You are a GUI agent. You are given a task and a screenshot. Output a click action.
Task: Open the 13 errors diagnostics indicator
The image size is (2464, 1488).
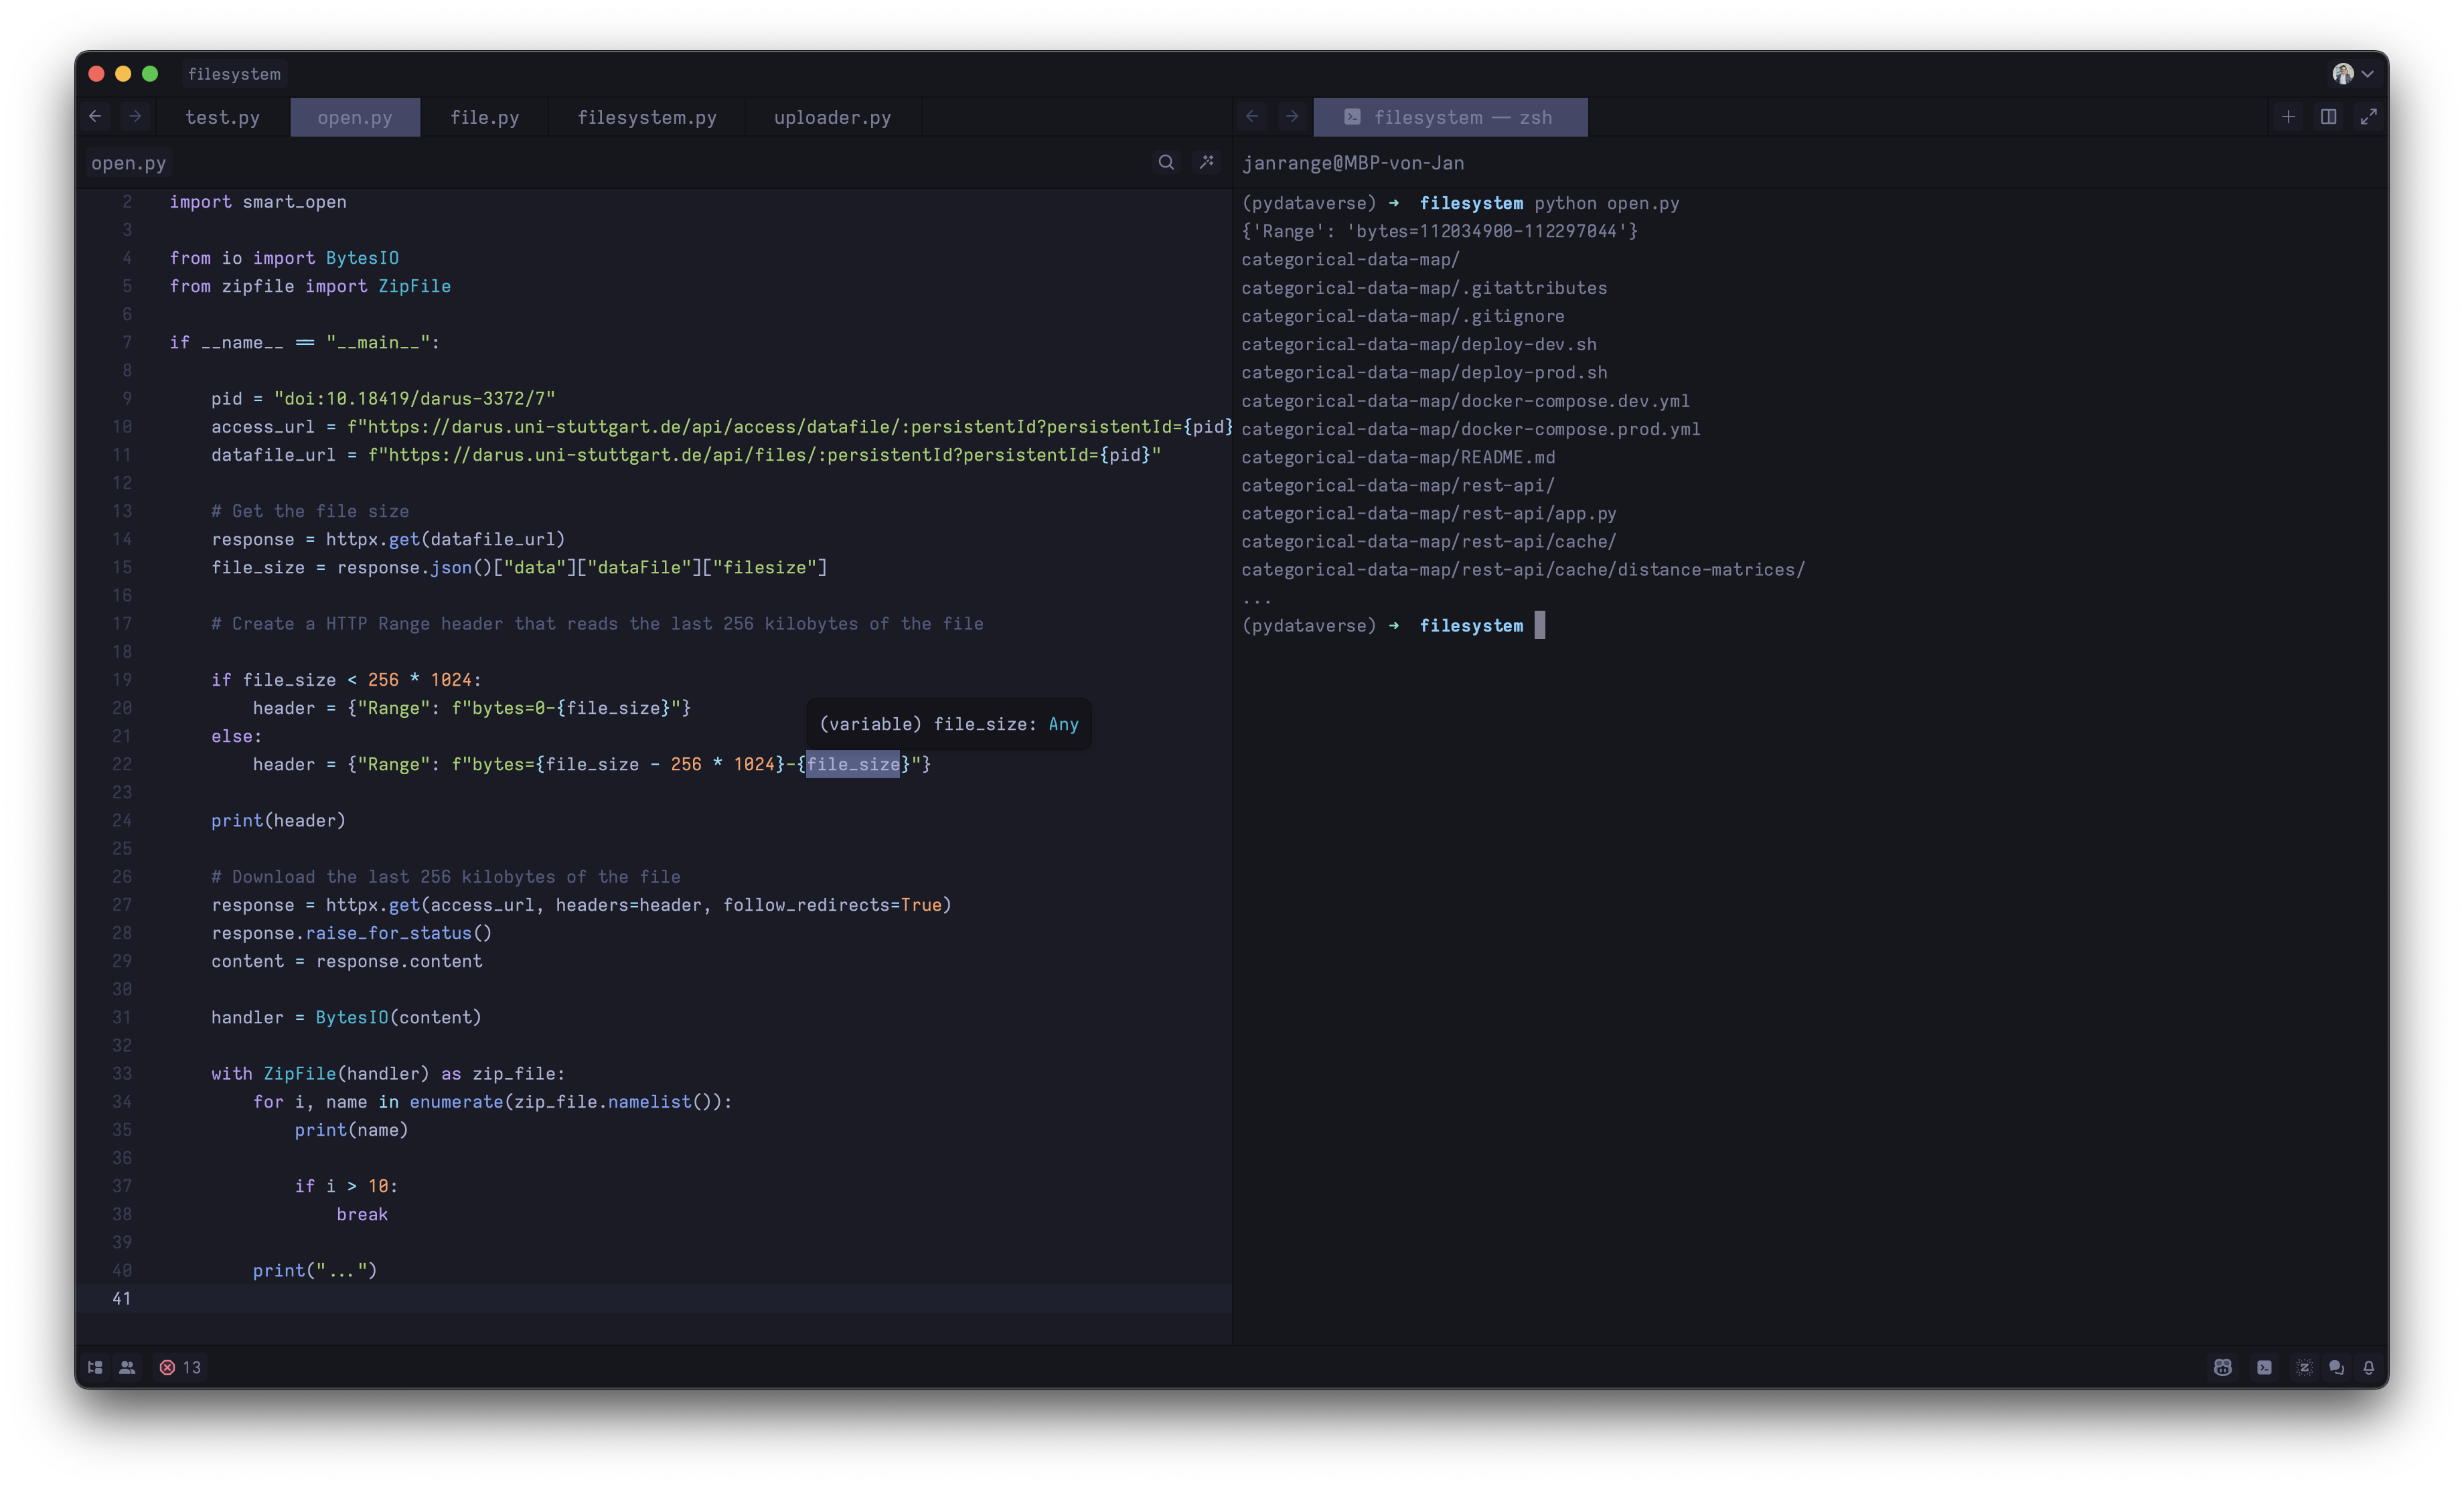(x=180, y=1367)
